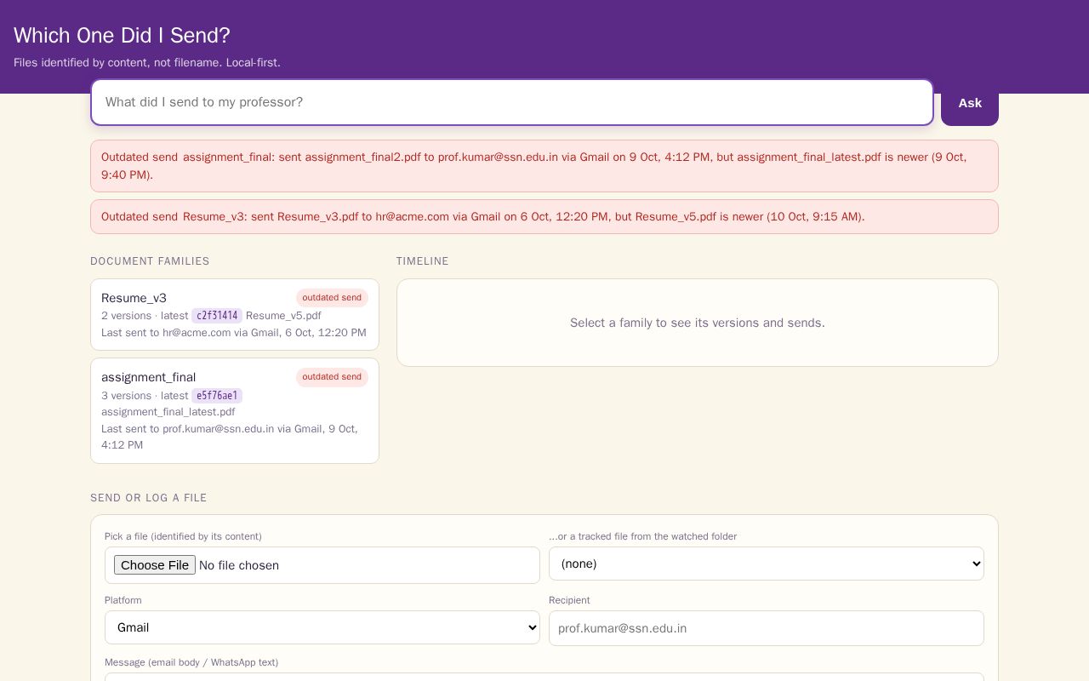The height and width of the screenshot is (681, 1089).
Task: Click the outdated send alert for assignment_final2.pdf
Action: 544,166
